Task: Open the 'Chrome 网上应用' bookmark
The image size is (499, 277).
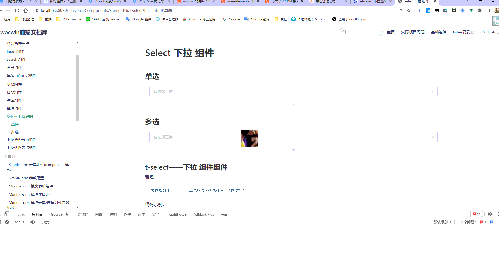Action: pyautogui.click(x=200, y=19)
